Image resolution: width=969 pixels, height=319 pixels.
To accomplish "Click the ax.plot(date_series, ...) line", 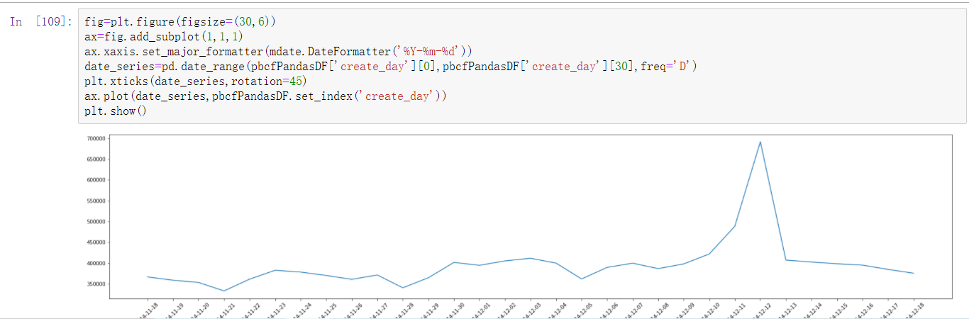I will (x=265, y=97).
